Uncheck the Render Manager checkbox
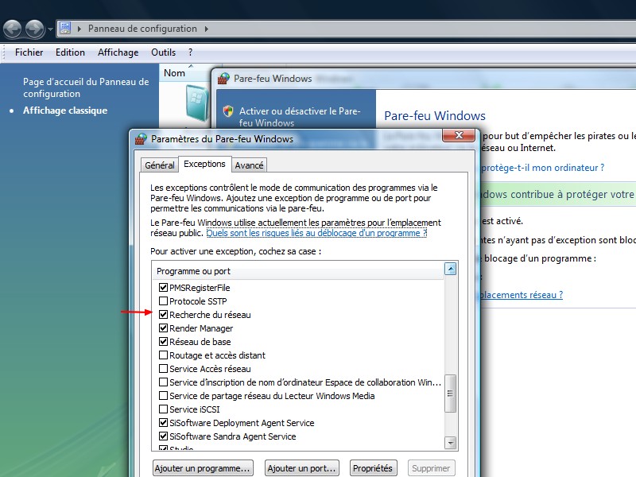Viewport: 636px width, 477px height. click(163, 328)
